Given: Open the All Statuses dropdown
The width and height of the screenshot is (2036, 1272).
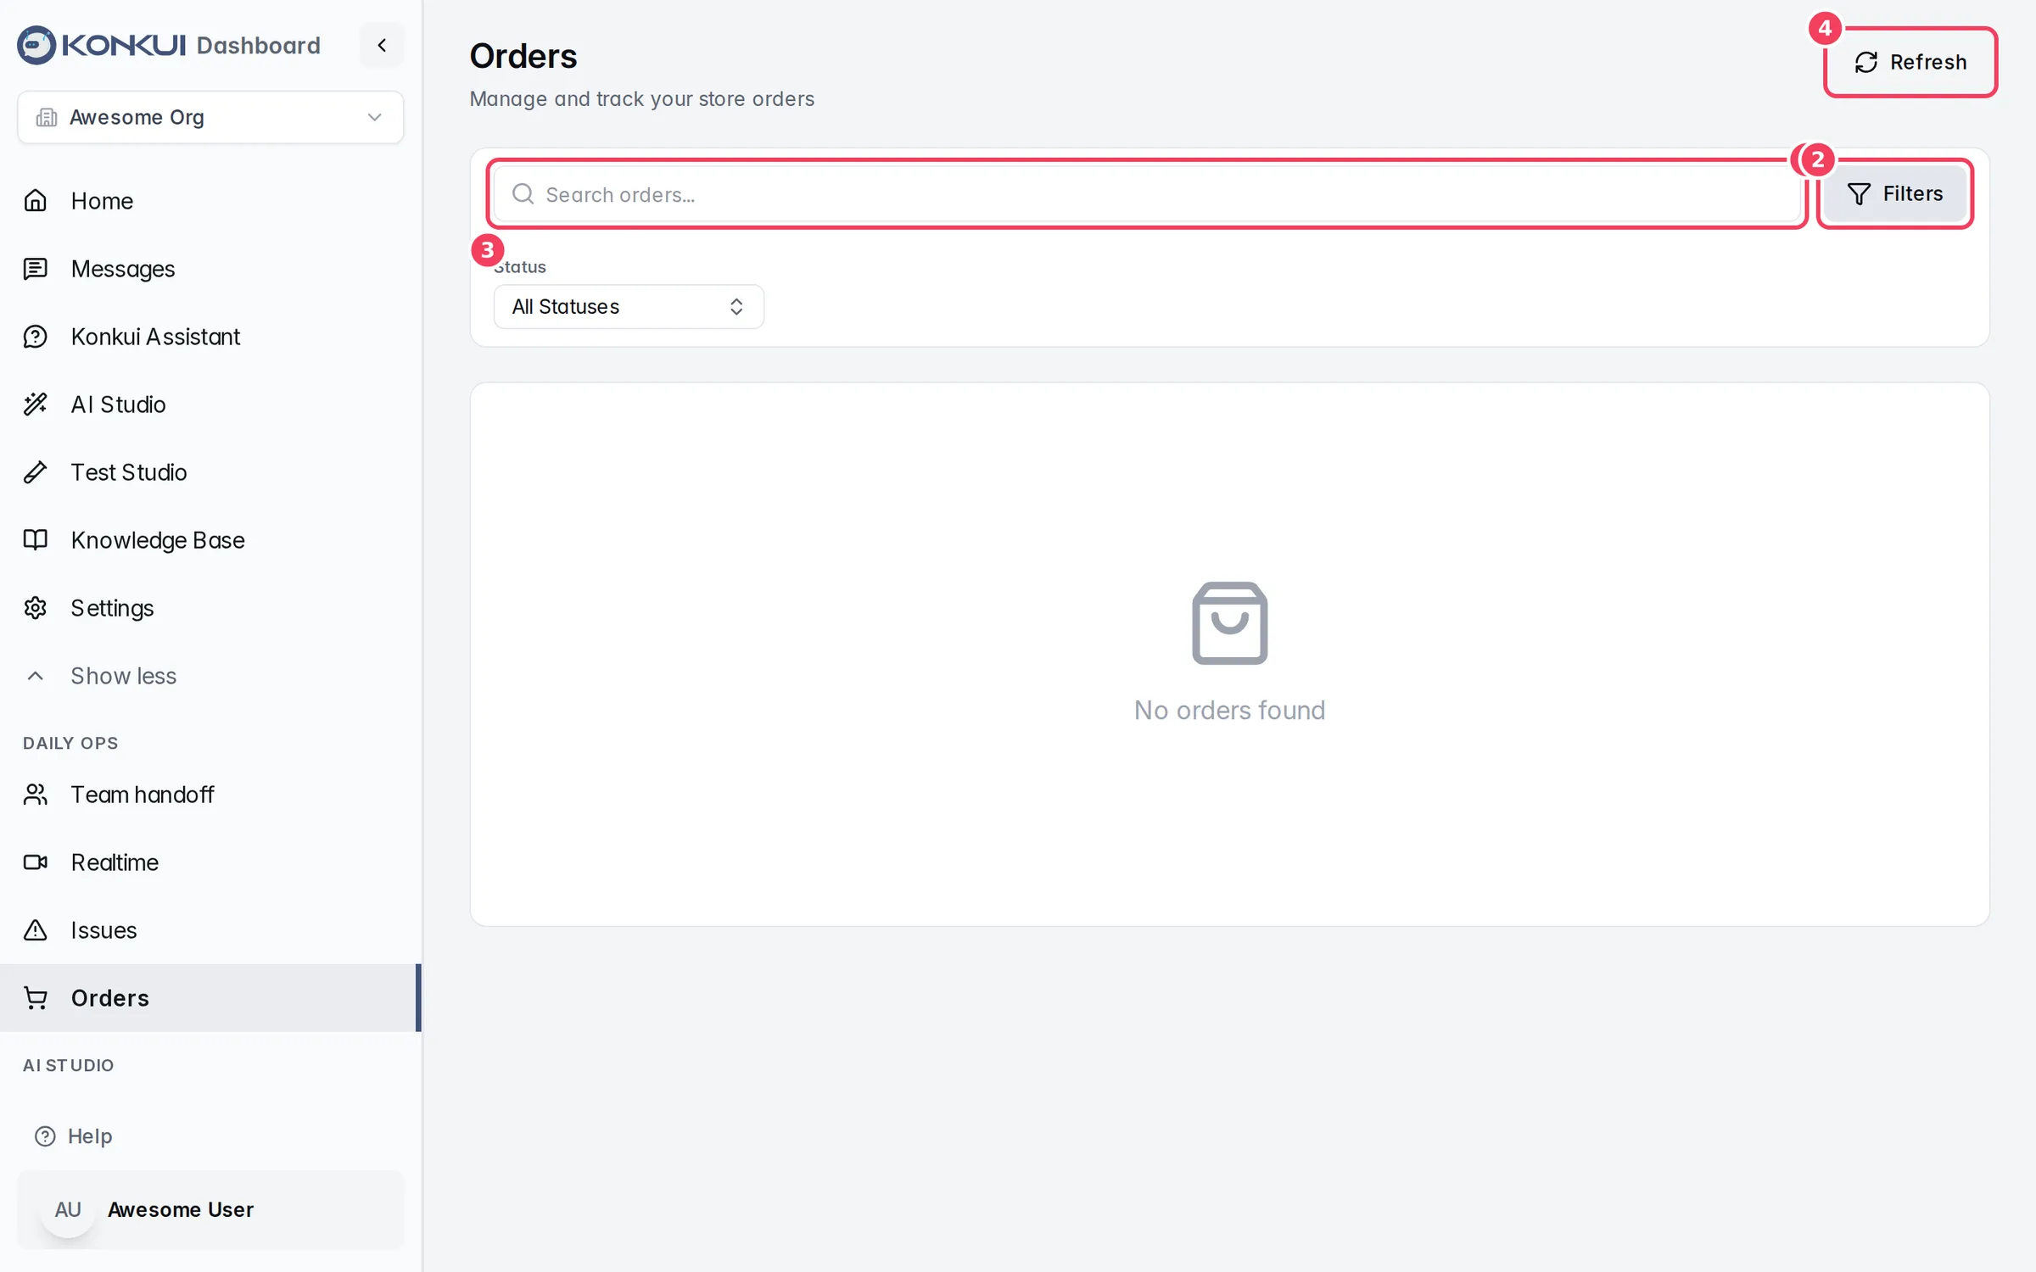Looking at the screenshot, I should 629,306.
